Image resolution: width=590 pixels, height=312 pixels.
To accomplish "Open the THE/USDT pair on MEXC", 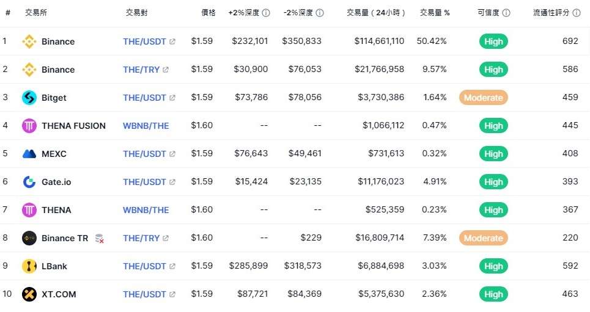I will click(x=144, y=154).
